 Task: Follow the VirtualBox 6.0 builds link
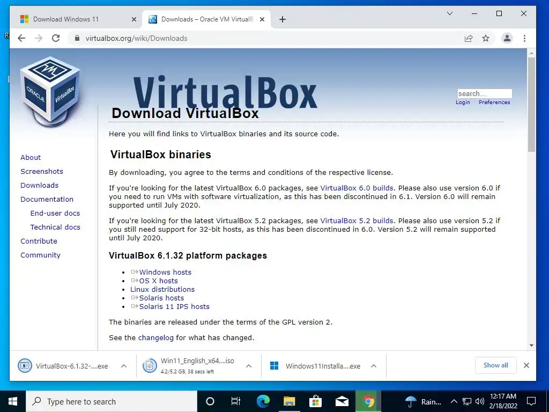(x=357, y=188)
